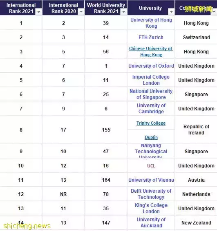Click the UCL link
The height and width of the screenshot is (231, 217).
click(x=151, y=166)
